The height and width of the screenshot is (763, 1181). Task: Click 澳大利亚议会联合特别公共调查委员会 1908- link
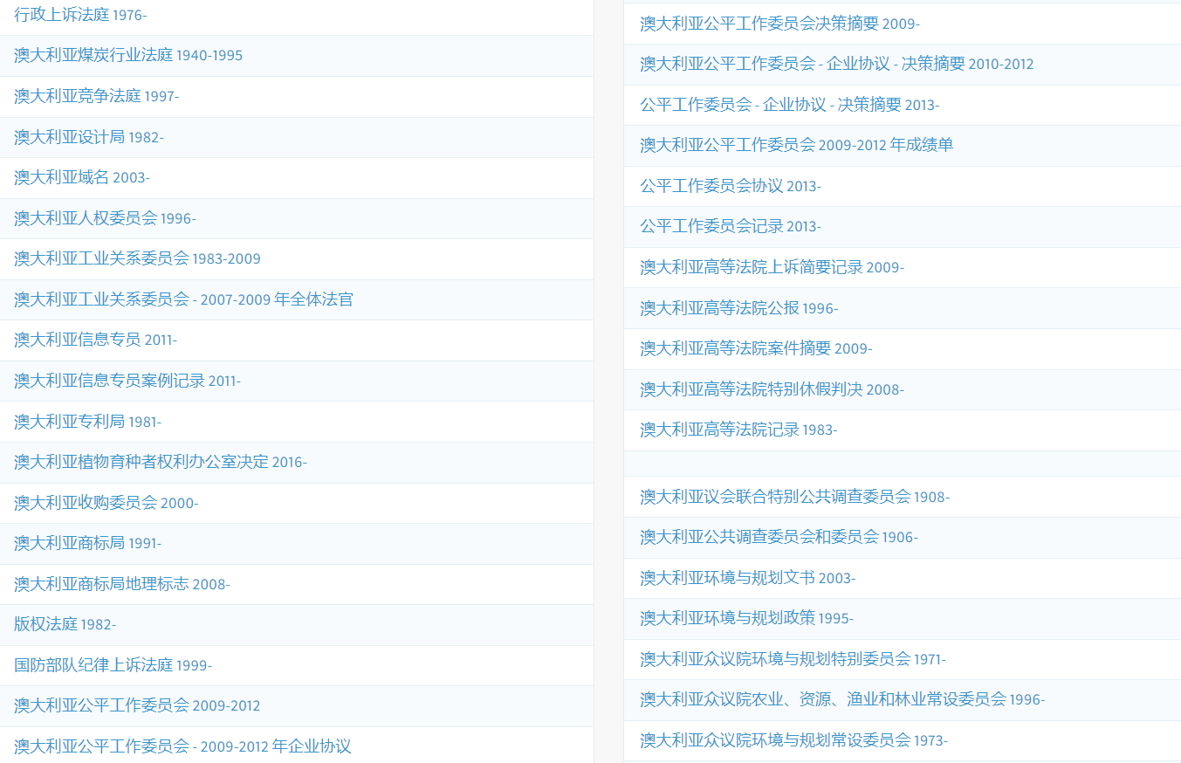tap(795, 497)
